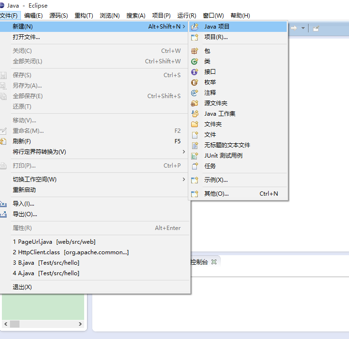The image size is (349, 339).
Task: Switch to the 控制台 tab
Action: coord(199,262)
